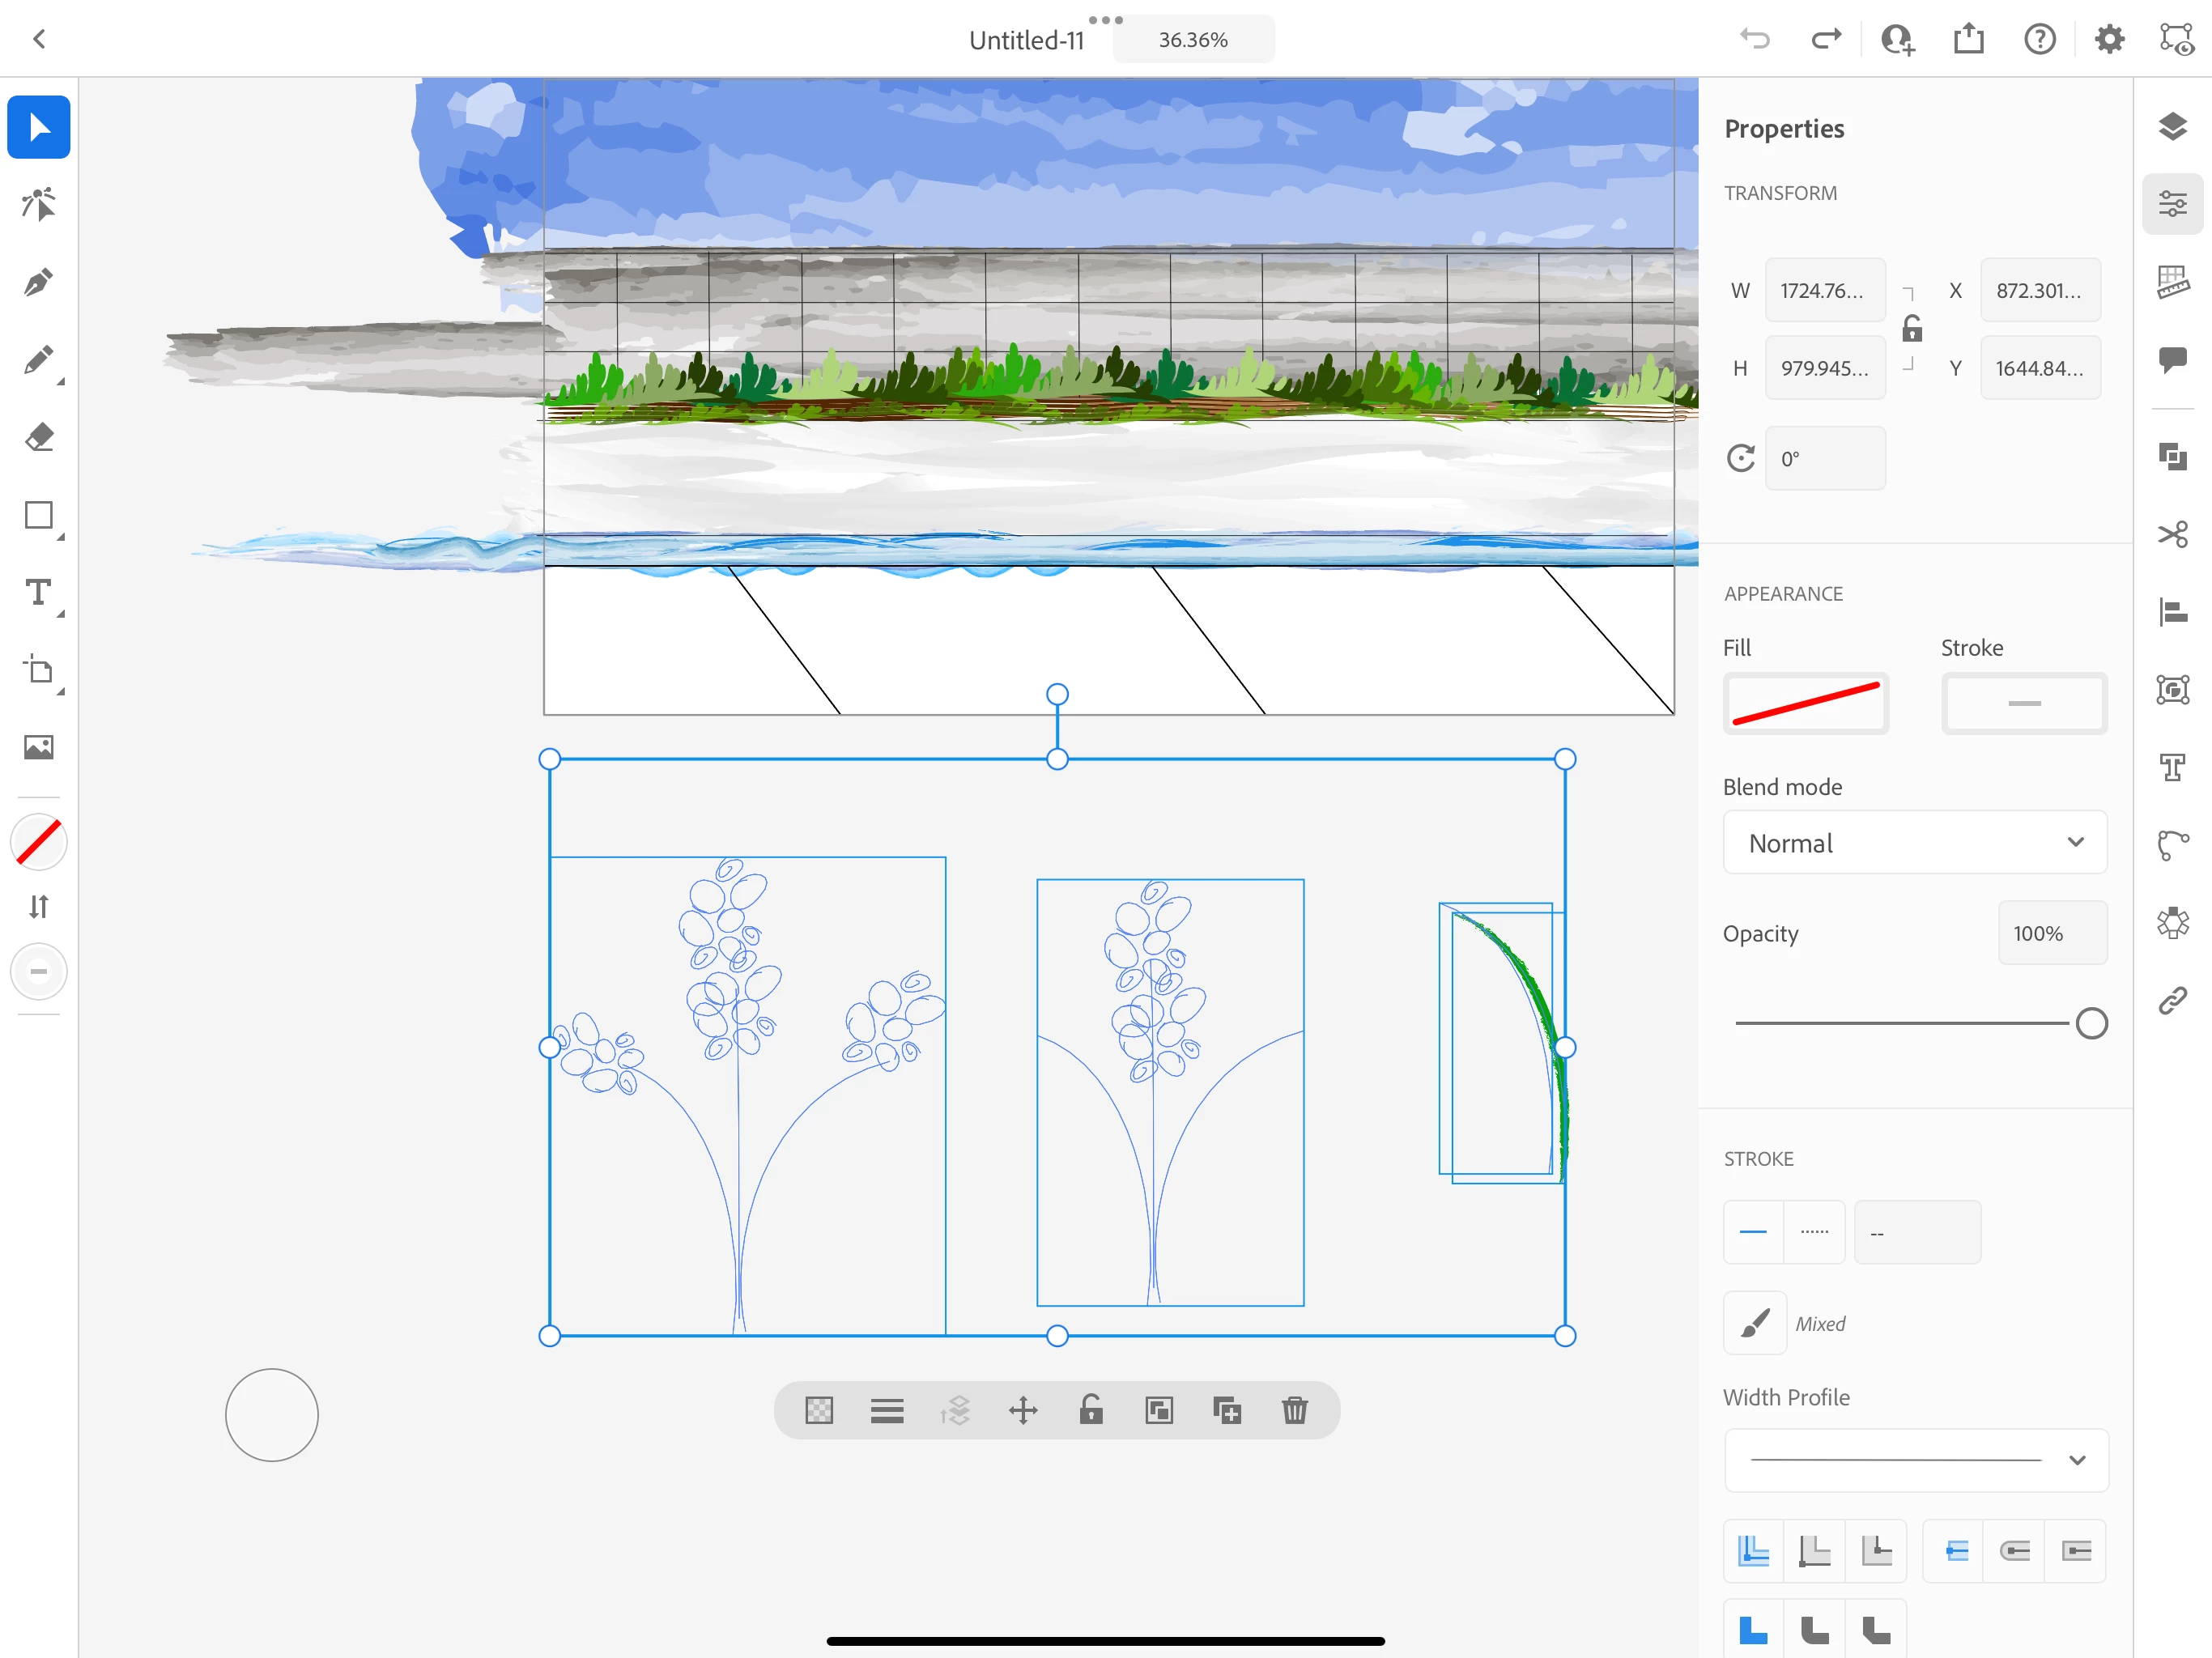Toggle the width-height proportion lock
The height and width of the screenshot is (1658, 2212).
point(1911,329)
